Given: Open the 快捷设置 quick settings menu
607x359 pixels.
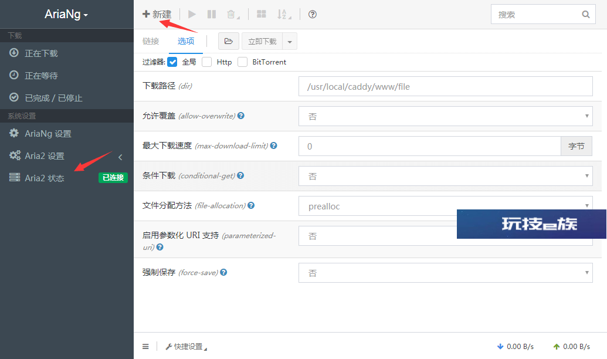Looking at the screenshot, I should tap(186, 347).
